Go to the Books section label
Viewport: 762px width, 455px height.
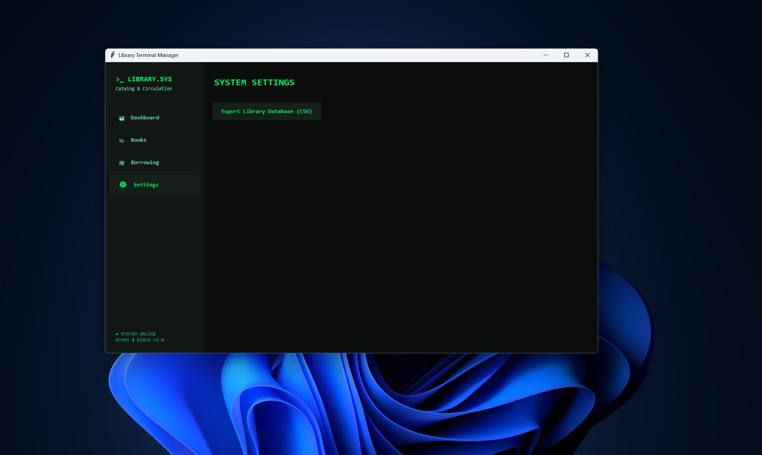(x=138, y=140)
